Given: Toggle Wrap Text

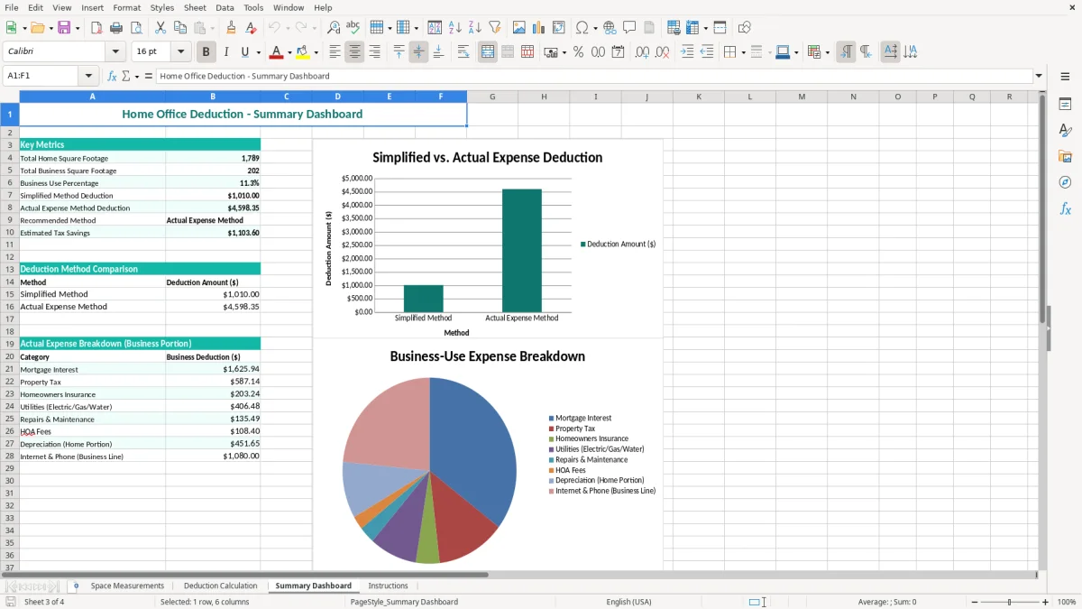Looking at the screenshot, I should (463, 52).
